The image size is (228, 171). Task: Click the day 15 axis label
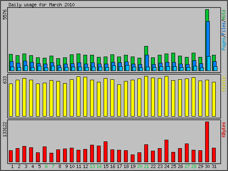(x=106, y=166)
